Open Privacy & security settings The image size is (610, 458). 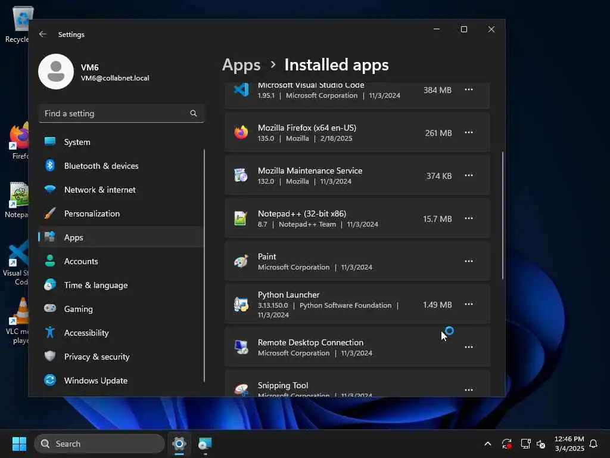122,357
